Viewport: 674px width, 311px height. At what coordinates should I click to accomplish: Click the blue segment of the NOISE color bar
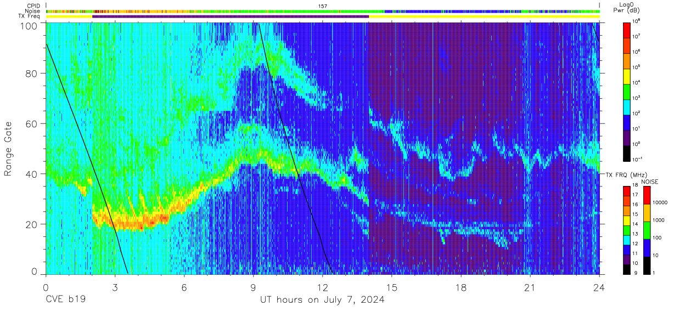(x=647, y=247)
